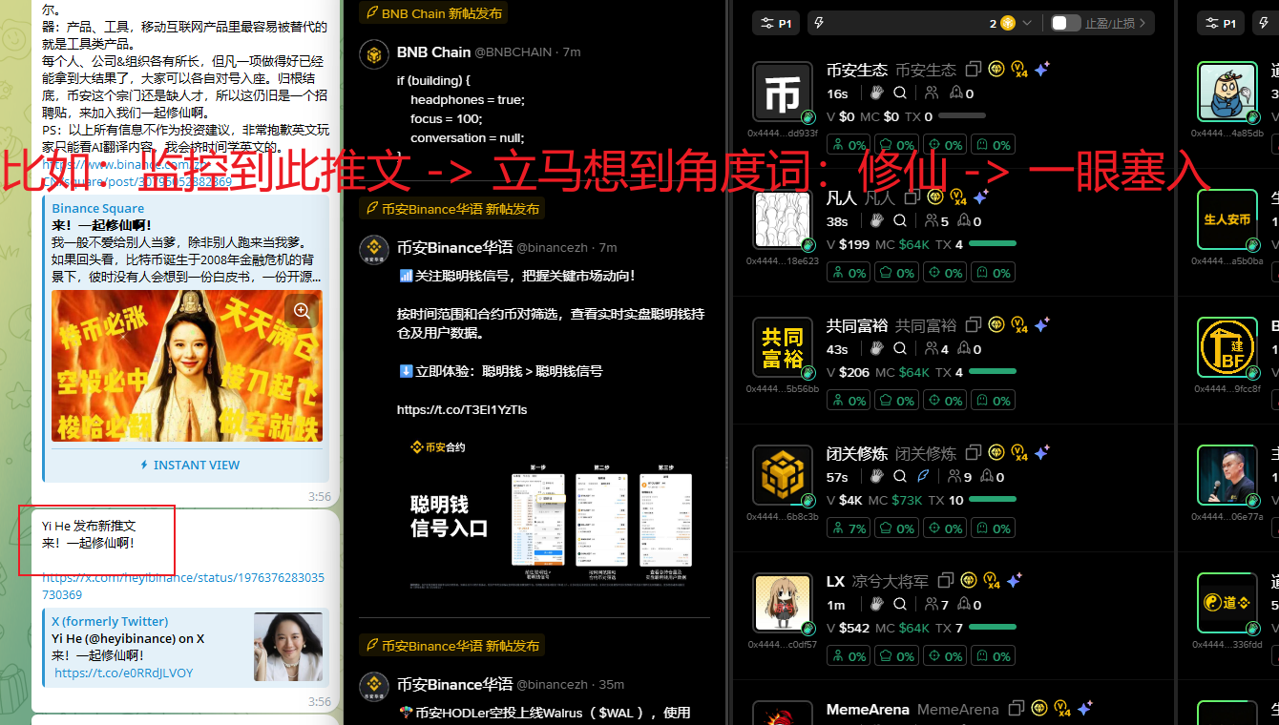Click the INSTANT VIEW button
The width and height of the screenshot is (1279, 725).
pos(190,465)
